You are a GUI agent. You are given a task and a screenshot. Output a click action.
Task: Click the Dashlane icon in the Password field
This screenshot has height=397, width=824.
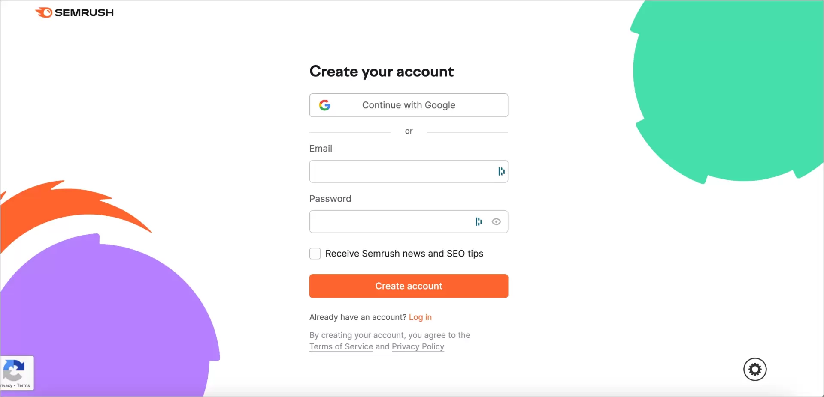click(x=479, y=221)
